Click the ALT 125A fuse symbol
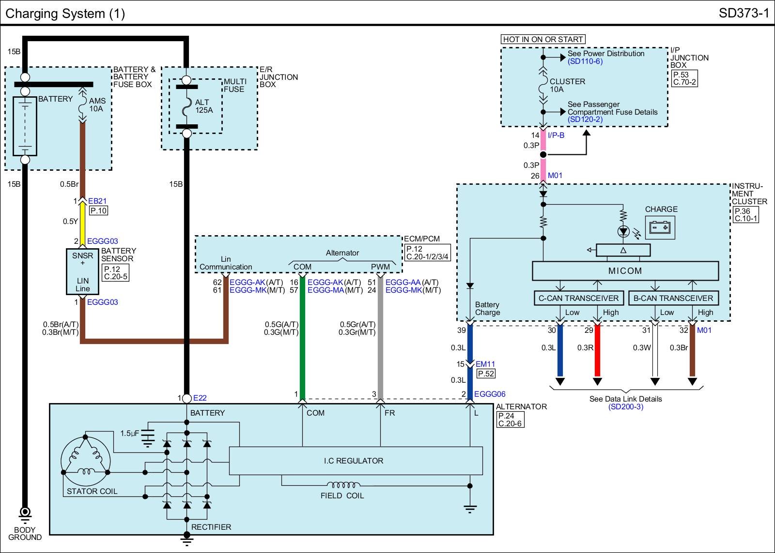 (186, 107)
